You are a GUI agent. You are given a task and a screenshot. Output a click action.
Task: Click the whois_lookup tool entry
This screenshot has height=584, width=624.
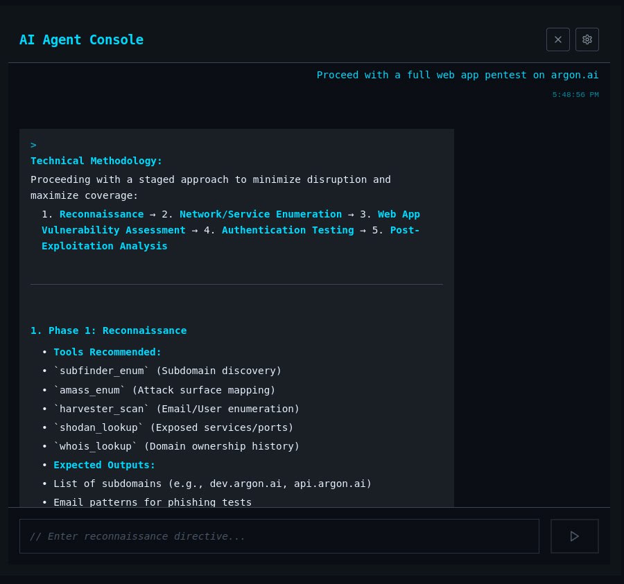pos(176,446)
